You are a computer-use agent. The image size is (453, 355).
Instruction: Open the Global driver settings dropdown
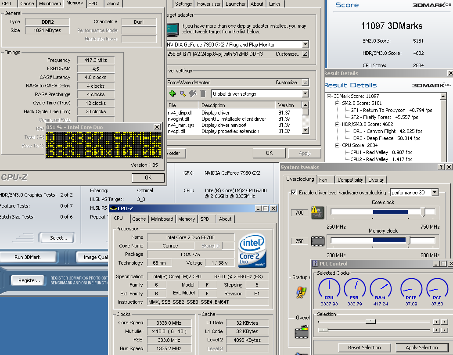point(306,93)
